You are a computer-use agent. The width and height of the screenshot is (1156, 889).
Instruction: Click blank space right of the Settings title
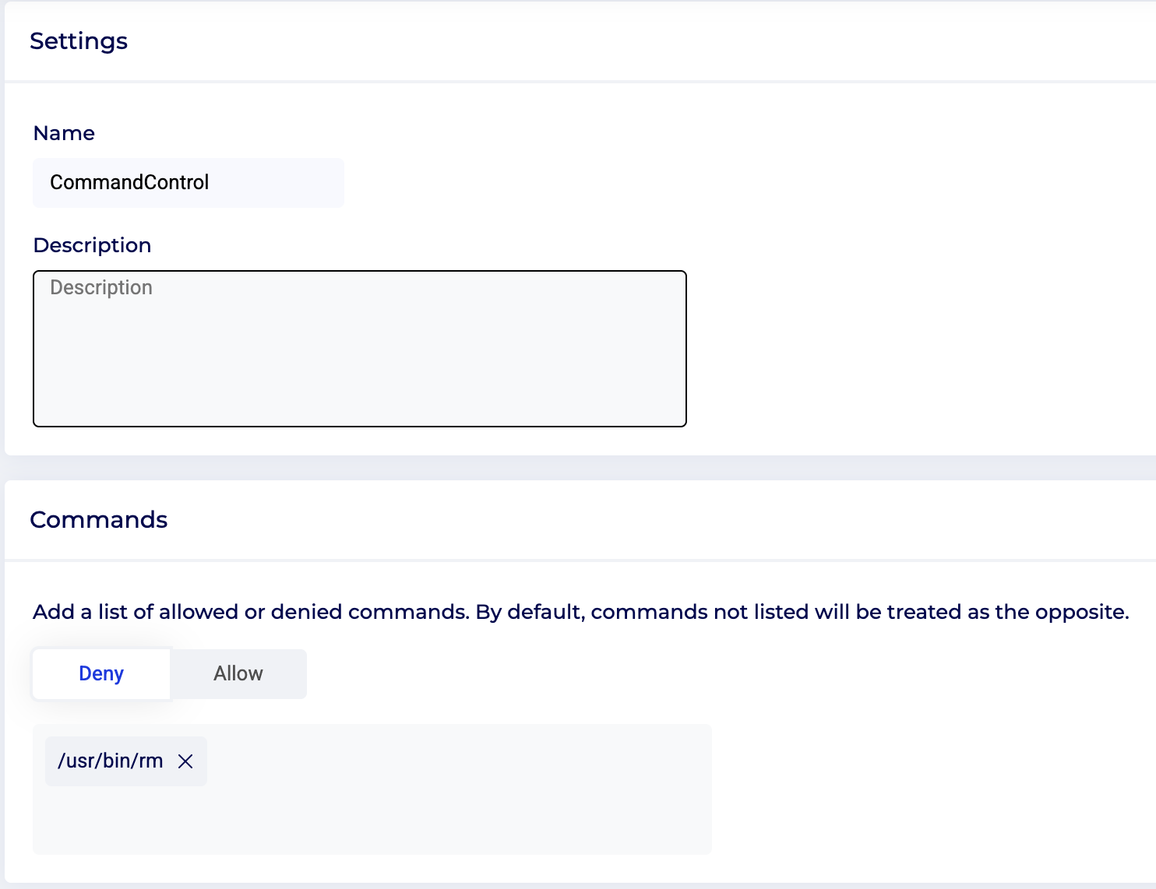click(x=623, y=41)
